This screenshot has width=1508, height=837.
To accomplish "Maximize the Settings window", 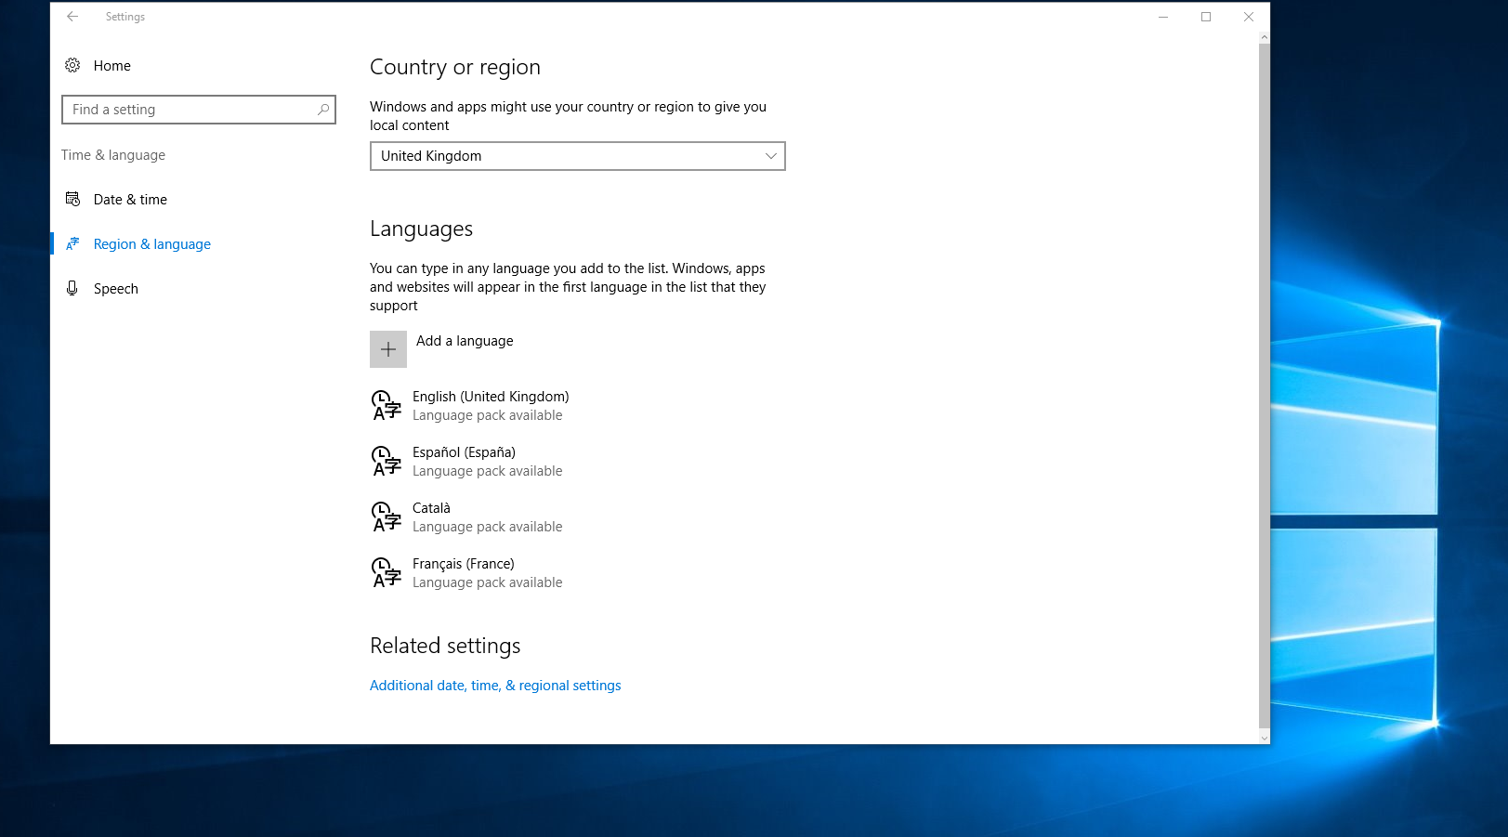I will (x=1206, y=17).
